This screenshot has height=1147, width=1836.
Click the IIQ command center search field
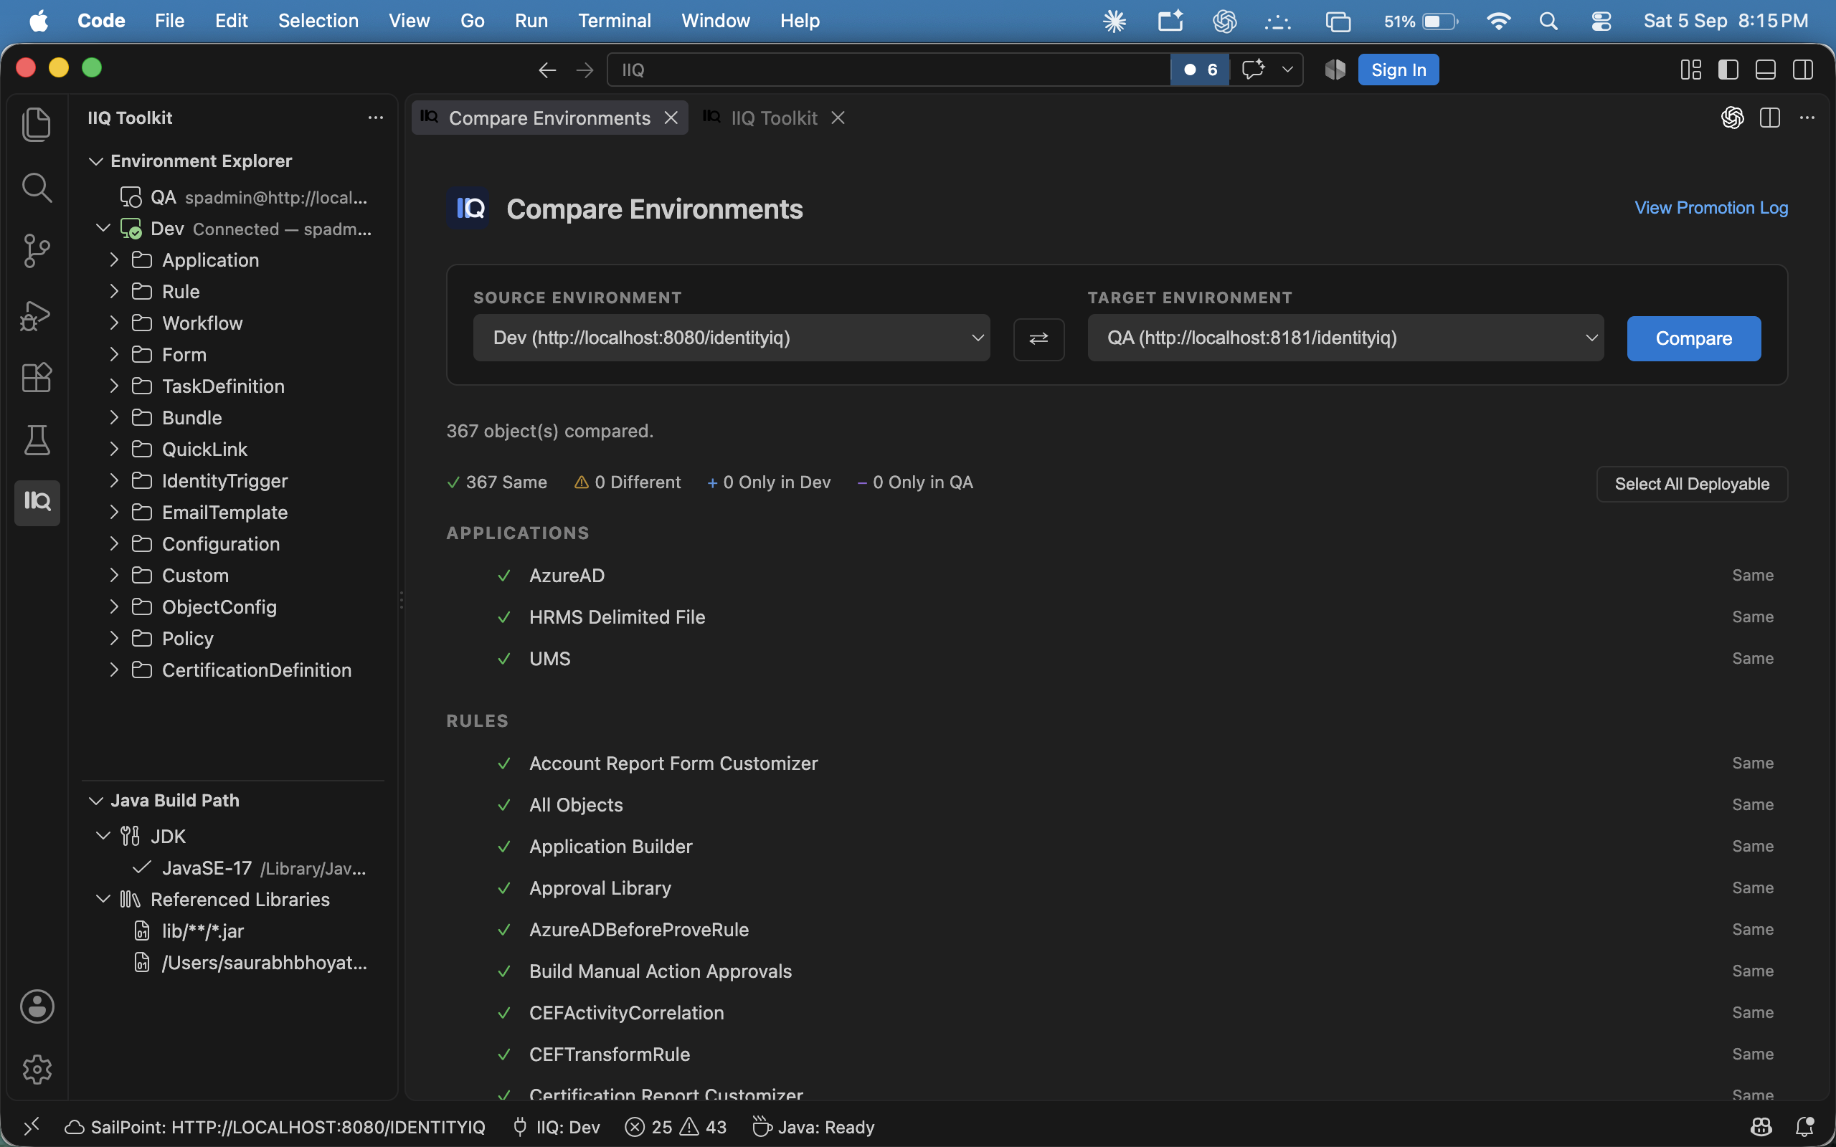(889, 70)
